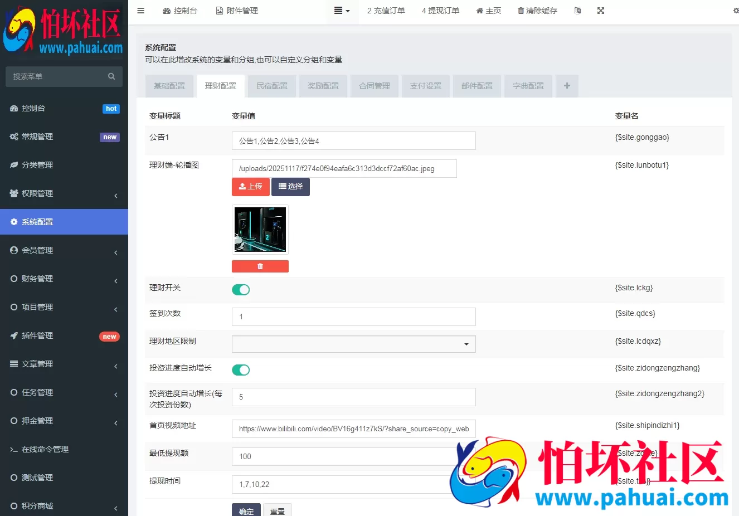
Task: Toggle the 理财开关 switch
Action: pyautogui.click(x=241, y=290)
